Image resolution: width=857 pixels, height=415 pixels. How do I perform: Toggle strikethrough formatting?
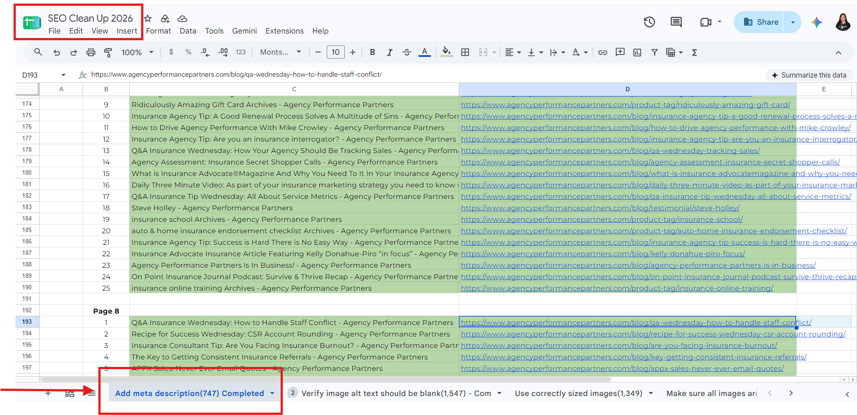click(407, 52)
